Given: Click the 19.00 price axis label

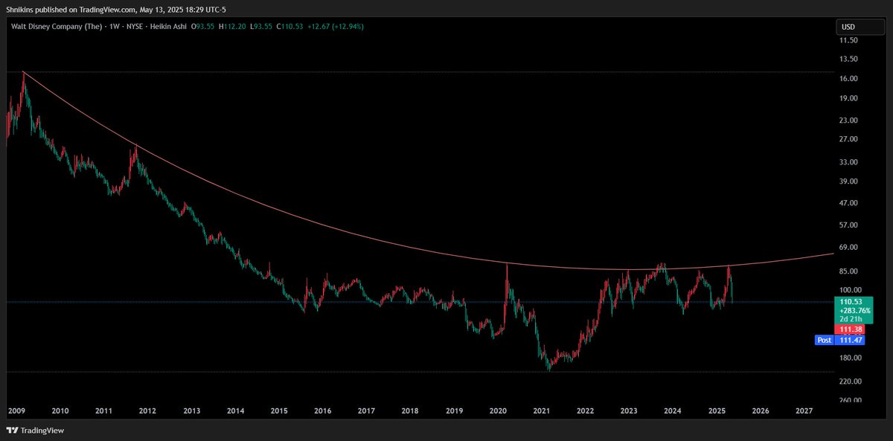Looking at the screenshot, I should point(849,98).
